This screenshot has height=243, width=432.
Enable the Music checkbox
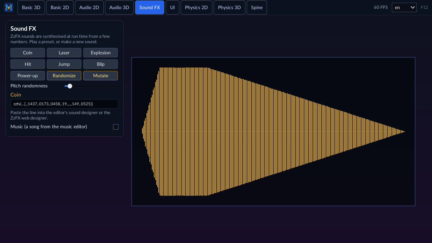116,127
